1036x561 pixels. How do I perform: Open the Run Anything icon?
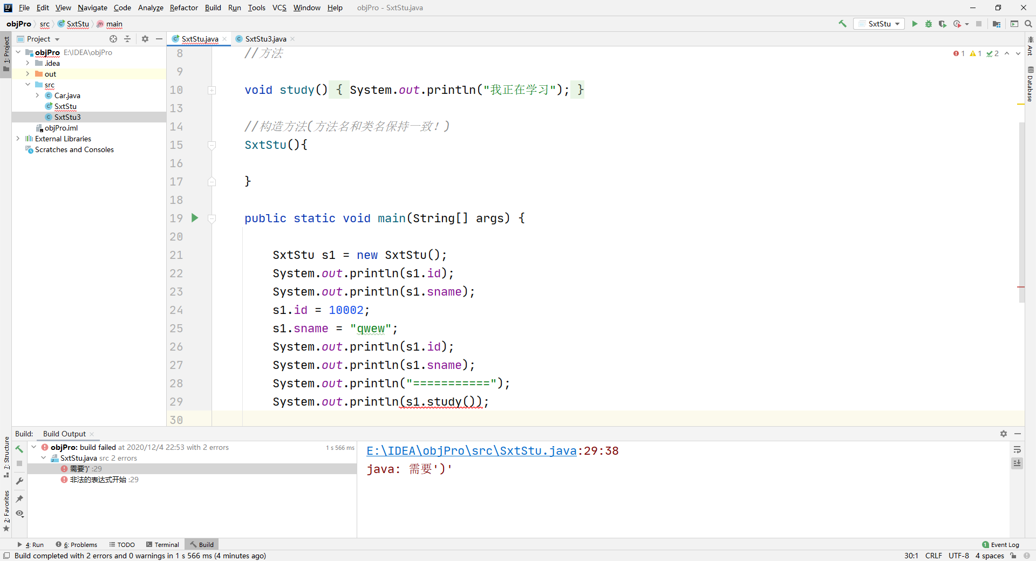tap(1014, 24)
